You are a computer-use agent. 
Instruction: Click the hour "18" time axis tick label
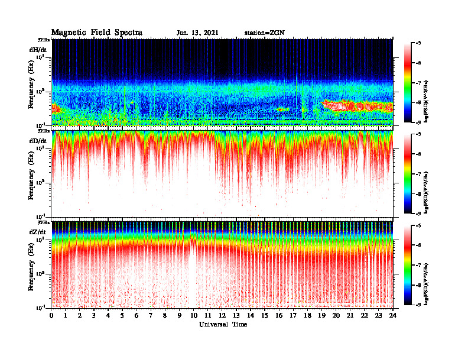click(x=307, y=316)
